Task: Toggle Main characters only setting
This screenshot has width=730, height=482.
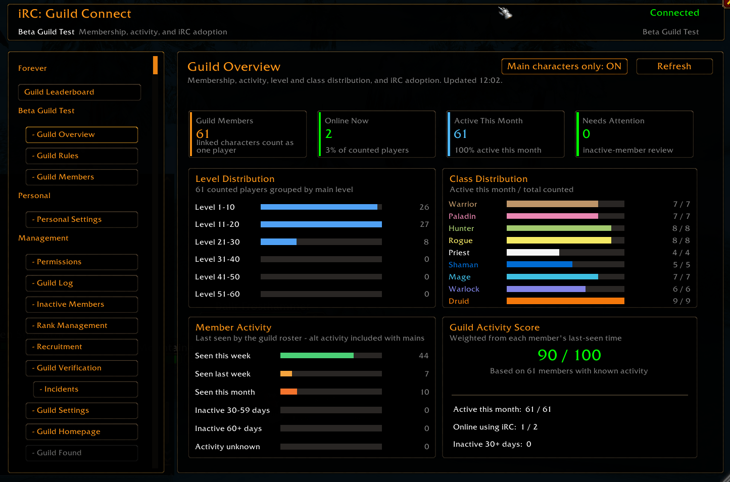Action: pyautogui.click(x=564, y=66)
